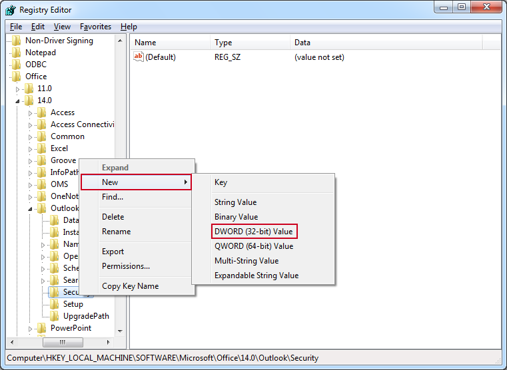This screenshot has height=370, width=507.
Task: Open the Favorites menu
Action: point(95,27)
